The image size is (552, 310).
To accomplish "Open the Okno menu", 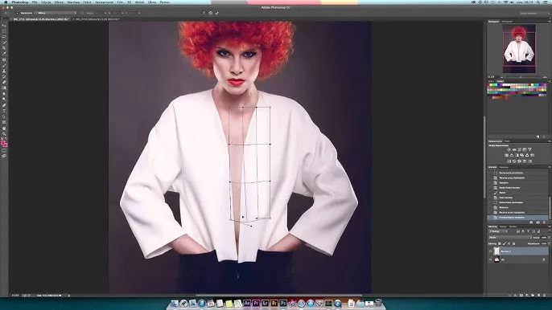I will click(152, 2).
